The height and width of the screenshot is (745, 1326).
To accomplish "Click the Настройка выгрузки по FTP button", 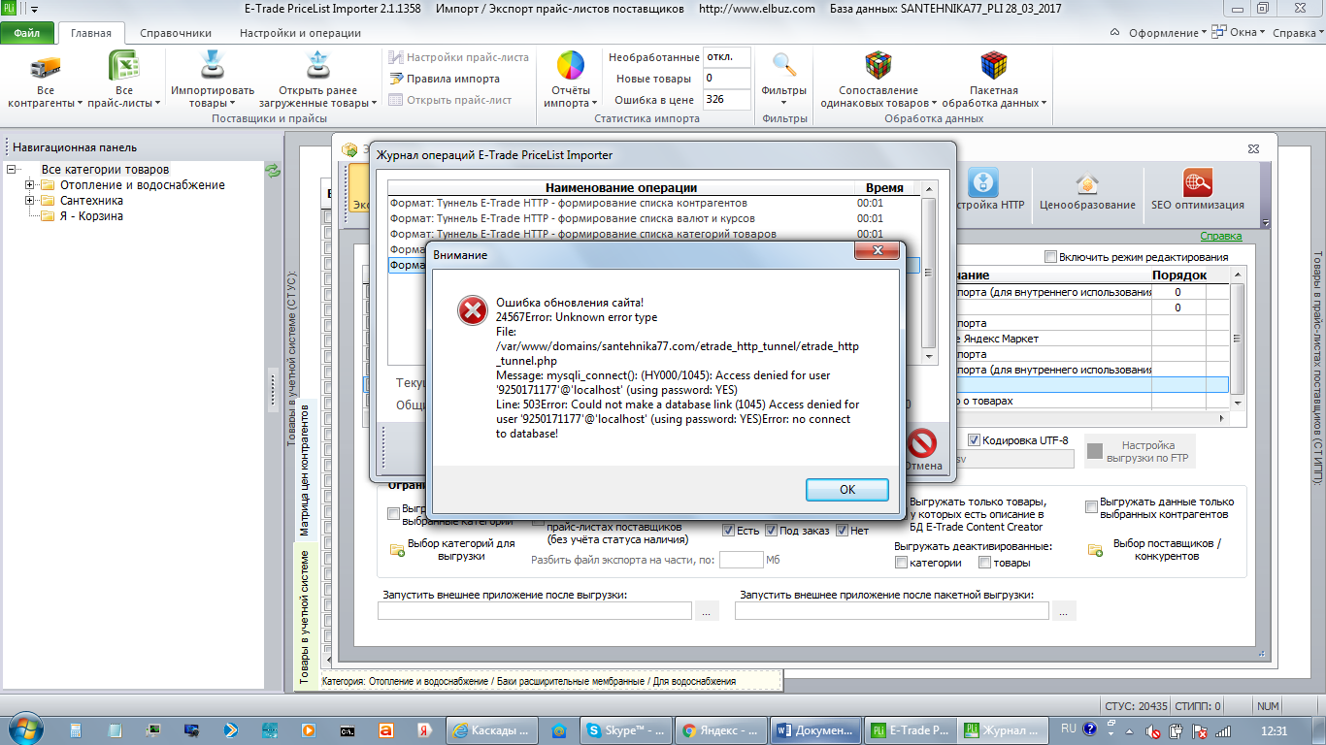I will (x=1139, y=452).
